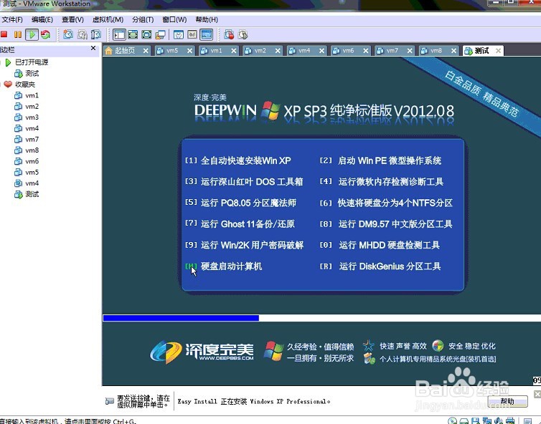
Task: Choose [2] 启动 Win PE 微型操作系统
Action: (380, 161)
